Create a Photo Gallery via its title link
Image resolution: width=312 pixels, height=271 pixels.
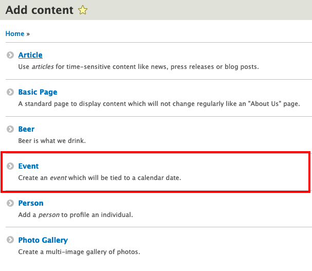43,240
